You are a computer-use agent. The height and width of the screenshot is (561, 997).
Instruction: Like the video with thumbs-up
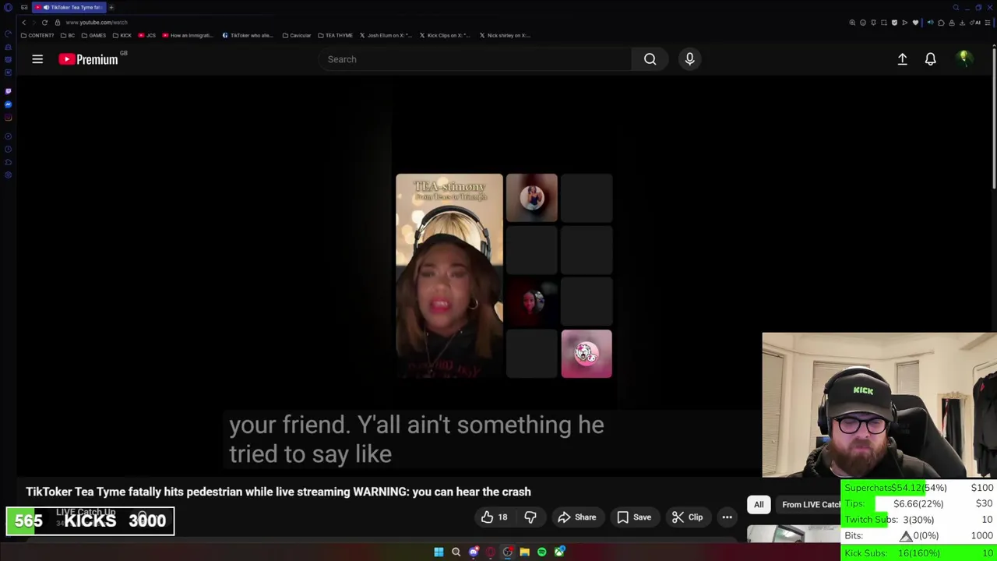(493, 517)
